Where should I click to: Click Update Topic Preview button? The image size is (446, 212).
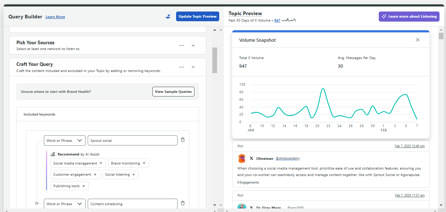click(x=198, y=17)
